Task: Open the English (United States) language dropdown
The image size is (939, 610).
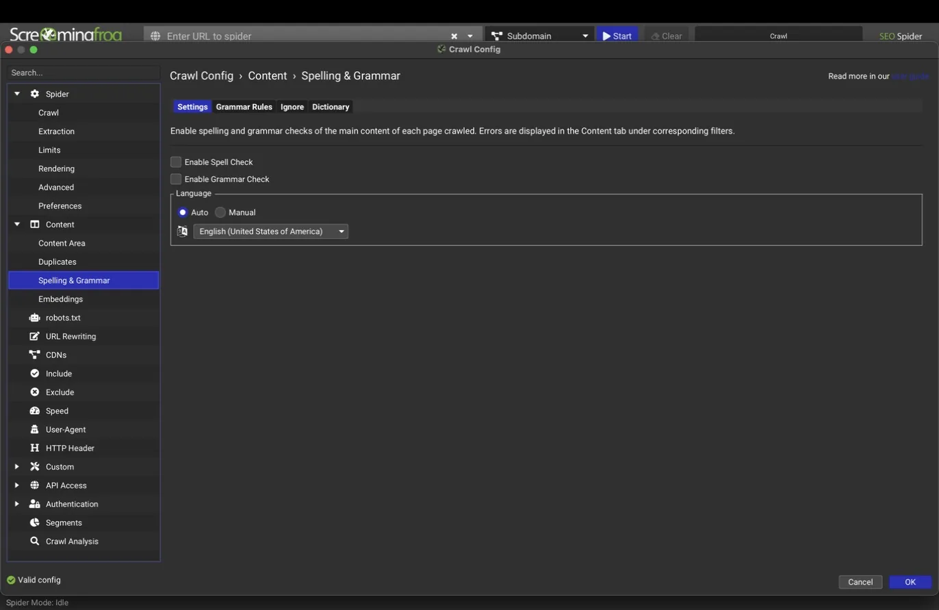Action: point(271,231)
